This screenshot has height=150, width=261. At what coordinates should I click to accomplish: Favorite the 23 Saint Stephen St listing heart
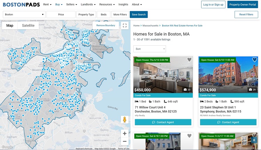(254, 60)
